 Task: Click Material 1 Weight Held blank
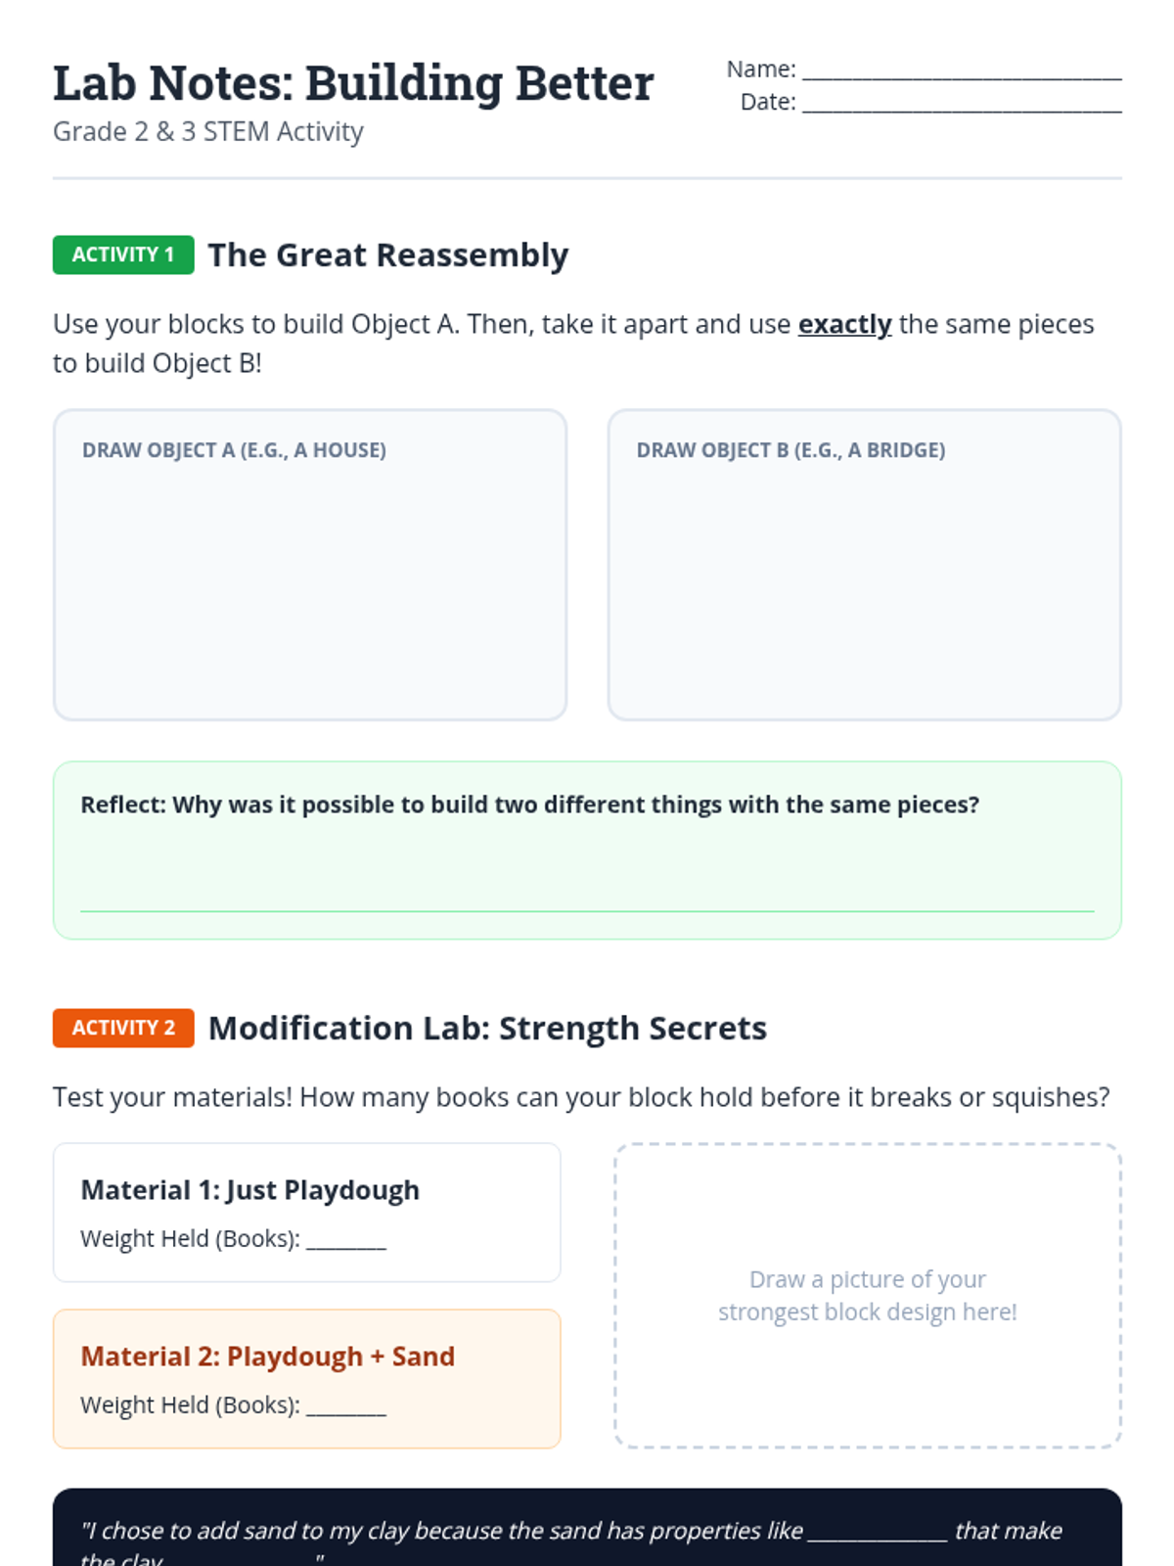pos(346,1241)
